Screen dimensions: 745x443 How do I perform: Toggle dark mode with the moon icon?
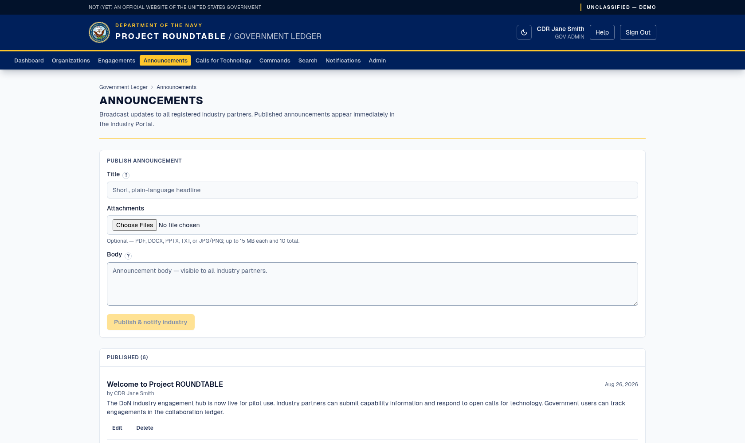click(x=524, y=32)
